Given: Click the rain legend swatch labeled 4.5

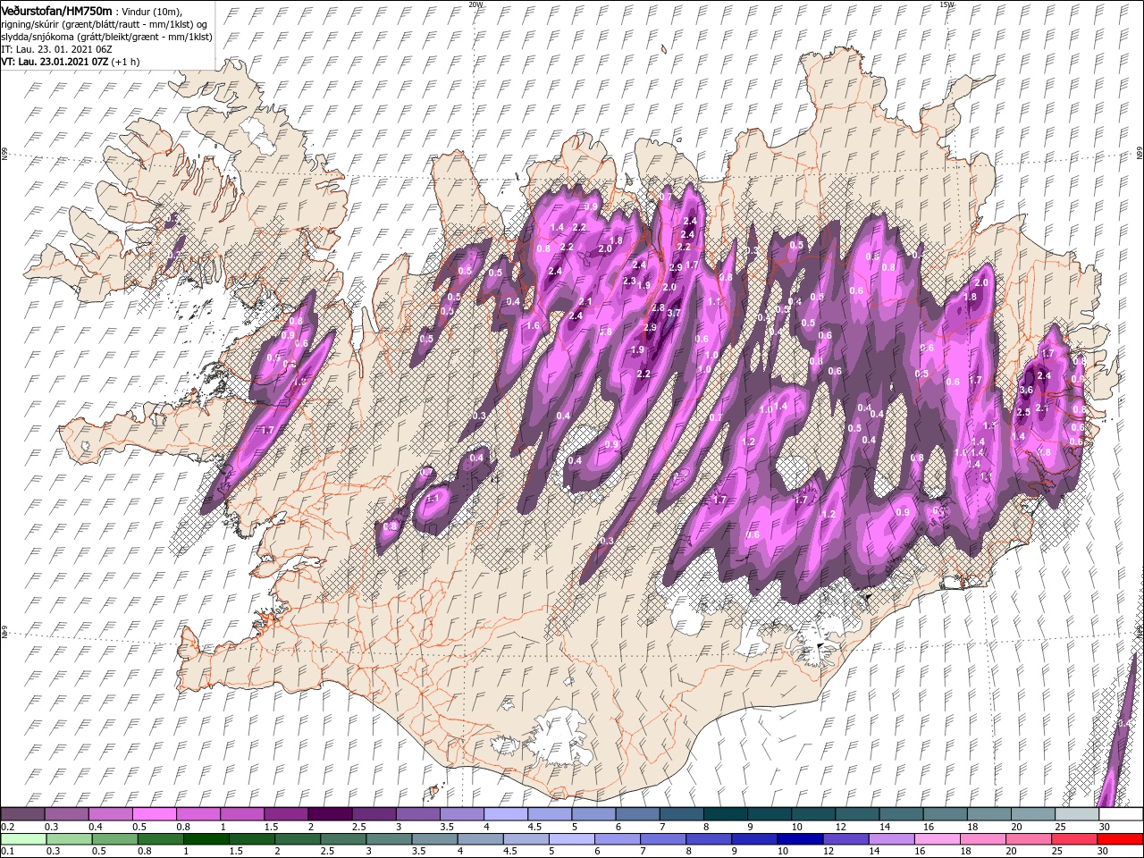Looking at the screenshot, I should coord(526,839).
